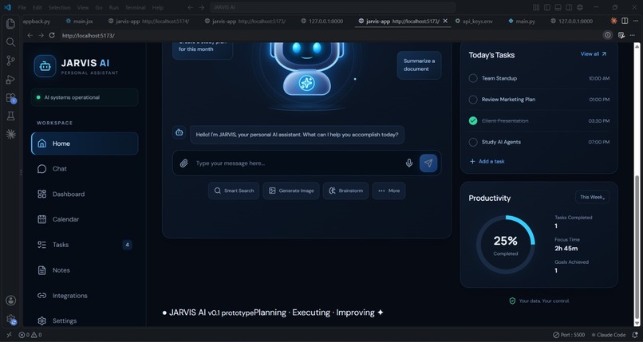The width and height of the screenshot is (643, 342).
Task: Click the browser back arrow
Action: tap(30, 36)
